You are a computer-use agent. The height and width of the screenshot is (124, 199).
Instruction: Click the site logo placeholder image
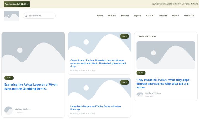(x=12, y=16)
